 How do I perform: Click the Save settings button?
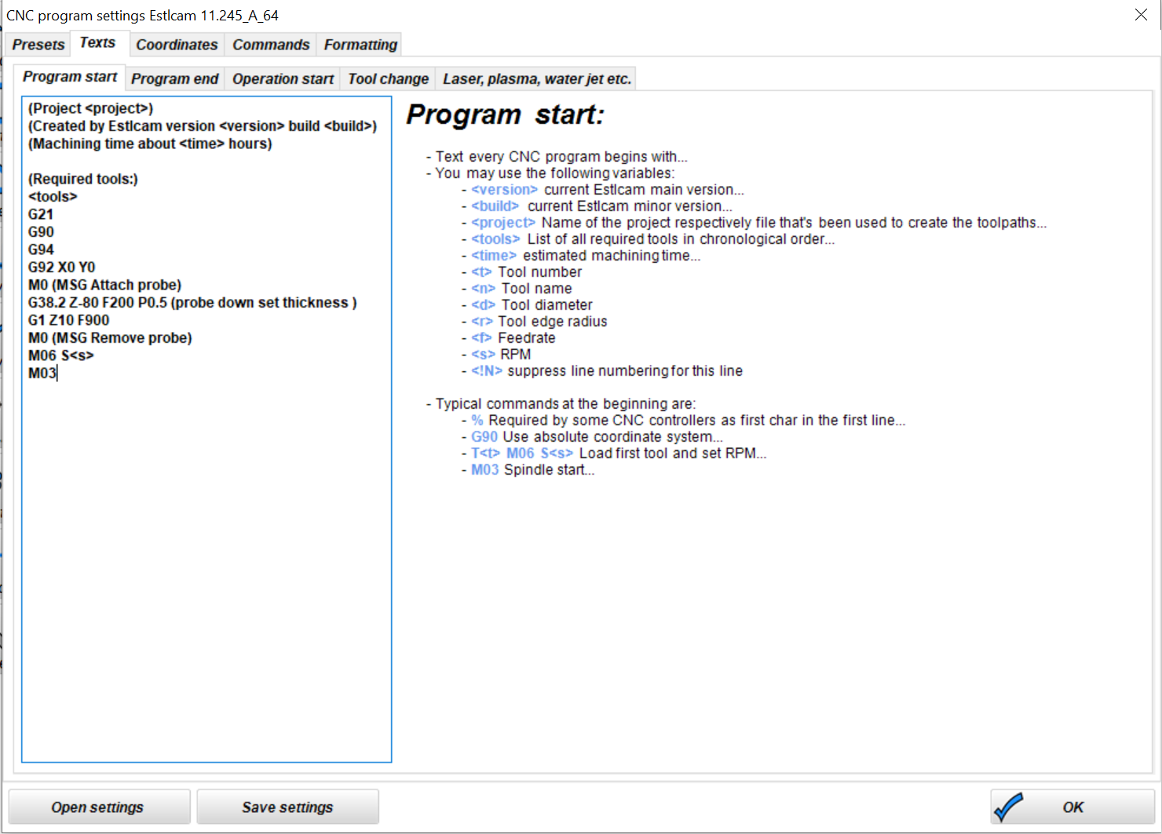pyautogui.click(x=287, y=807)
